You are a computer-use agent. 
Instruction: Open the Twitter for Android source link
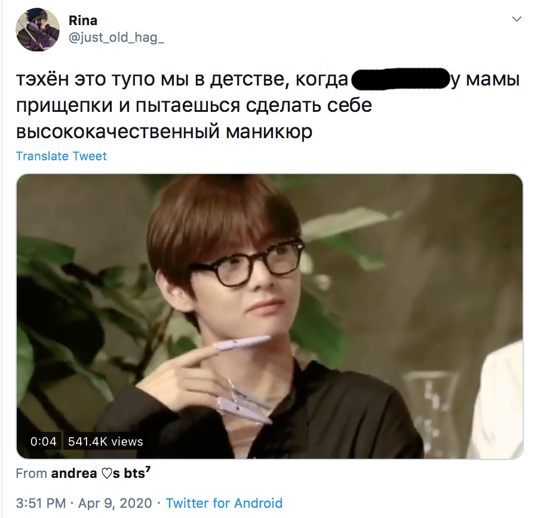coord(224,503)
